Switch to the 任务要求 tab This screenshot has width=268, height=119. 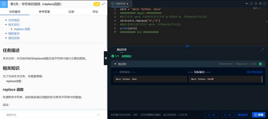click(15, 12)
